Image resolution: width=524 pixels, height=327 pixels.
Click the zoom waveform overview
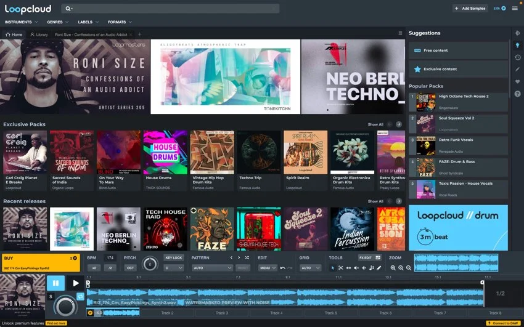click(456, 262)
